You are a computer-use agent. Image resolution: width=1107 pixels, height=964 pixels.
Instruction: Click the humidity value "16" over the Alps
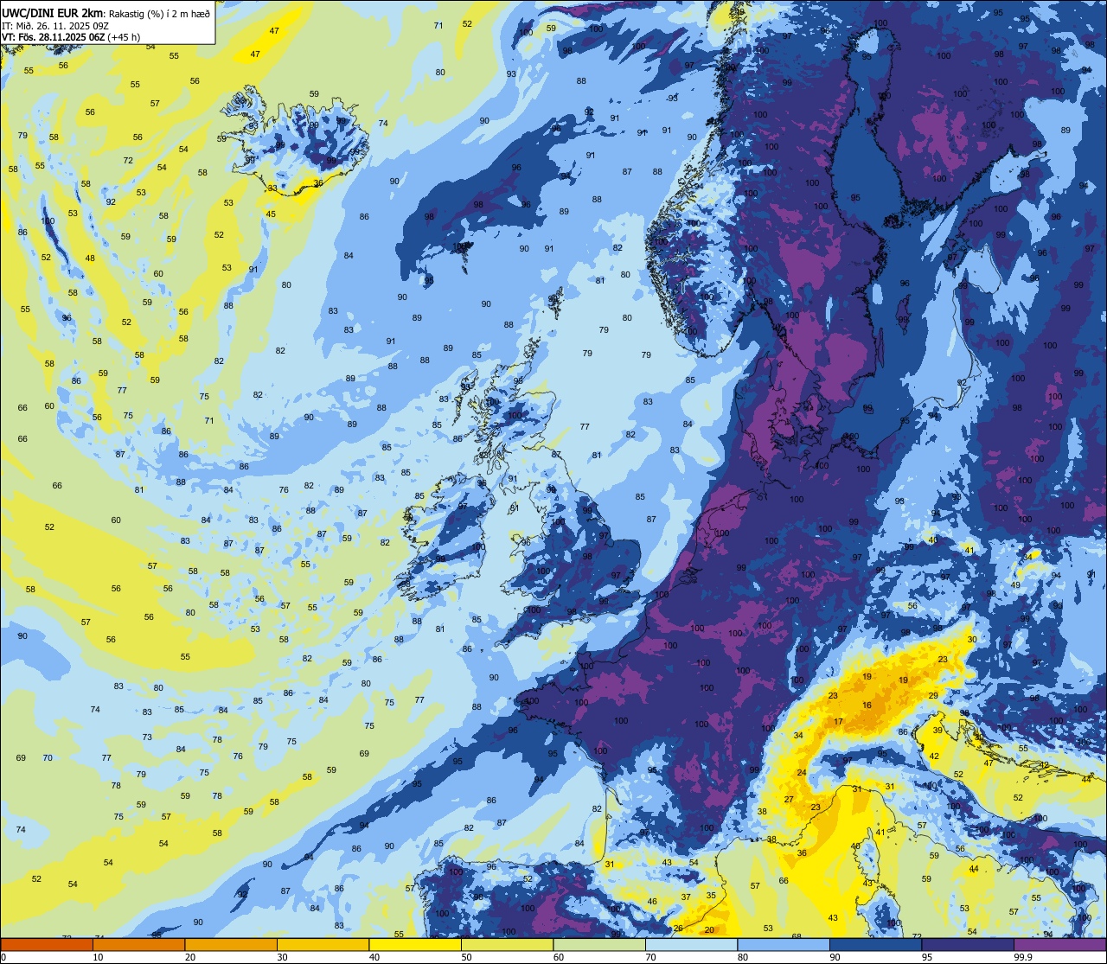point(867,705)
